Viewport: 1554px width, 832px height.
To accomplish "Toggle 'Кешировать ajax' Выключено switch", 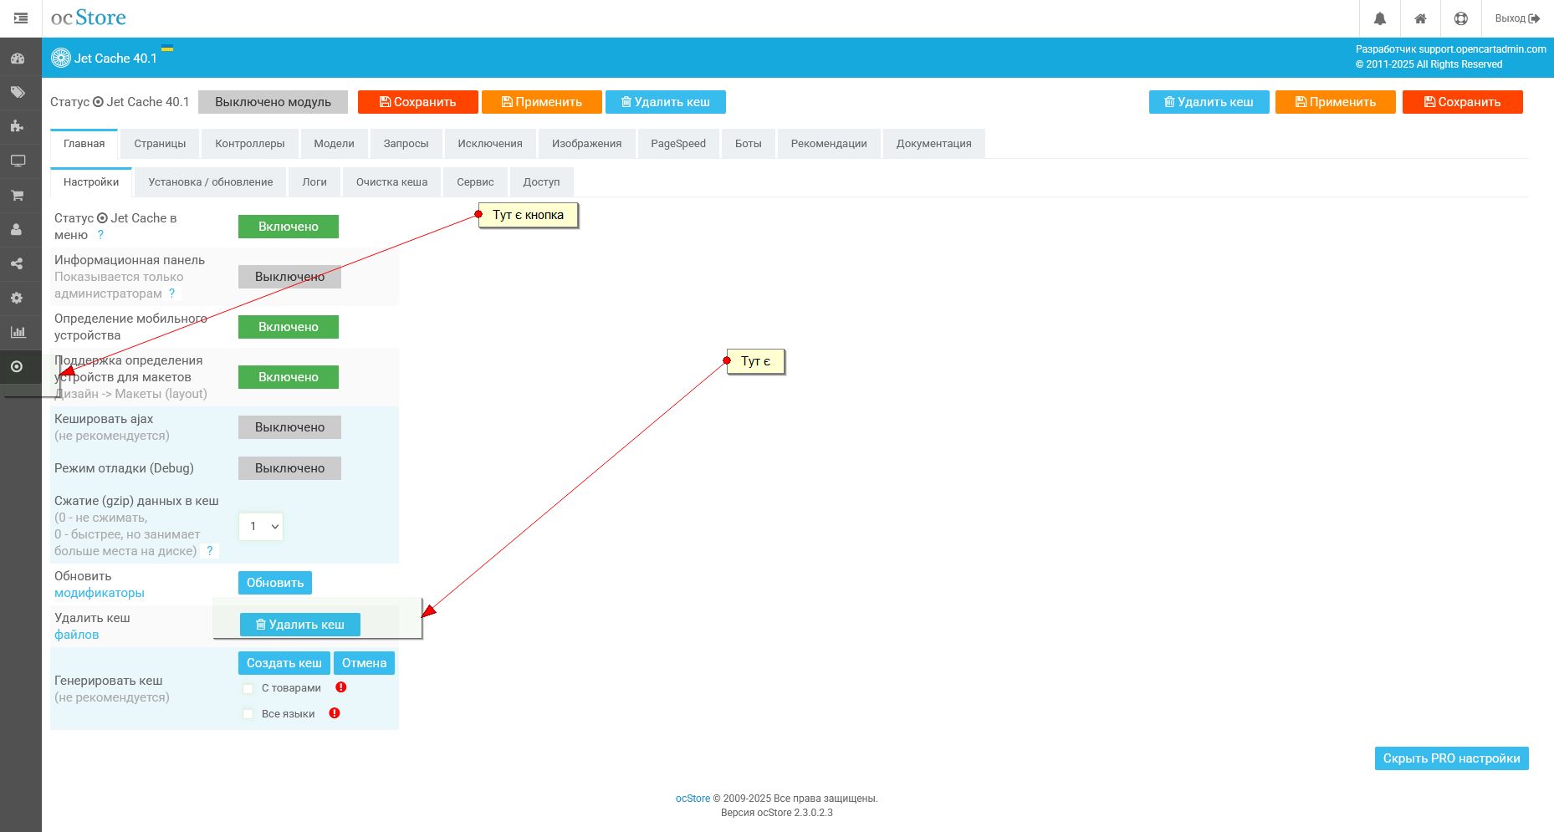I will pos(289,427).
